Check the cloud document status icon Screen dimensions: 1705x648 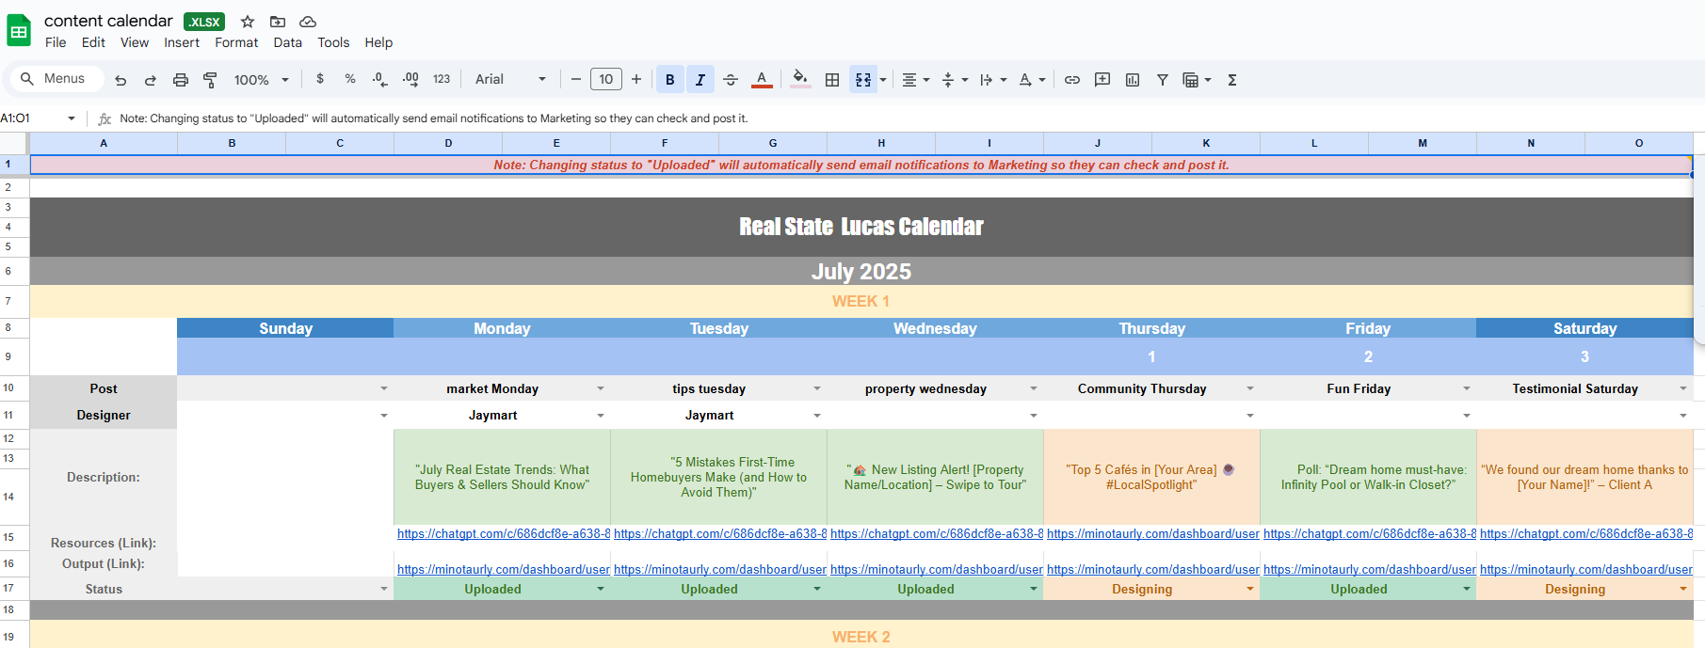pyautogui.click(x=308, y=22)
